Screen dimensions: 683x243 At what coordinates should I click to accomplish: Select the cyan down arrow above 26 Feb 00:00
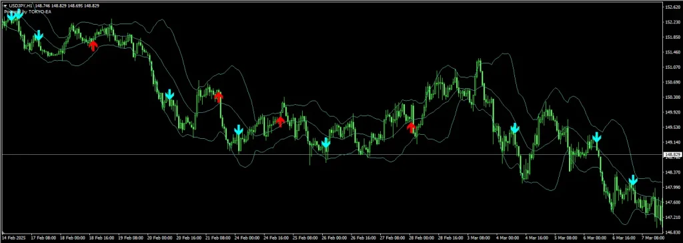click(x=325, y=143)
